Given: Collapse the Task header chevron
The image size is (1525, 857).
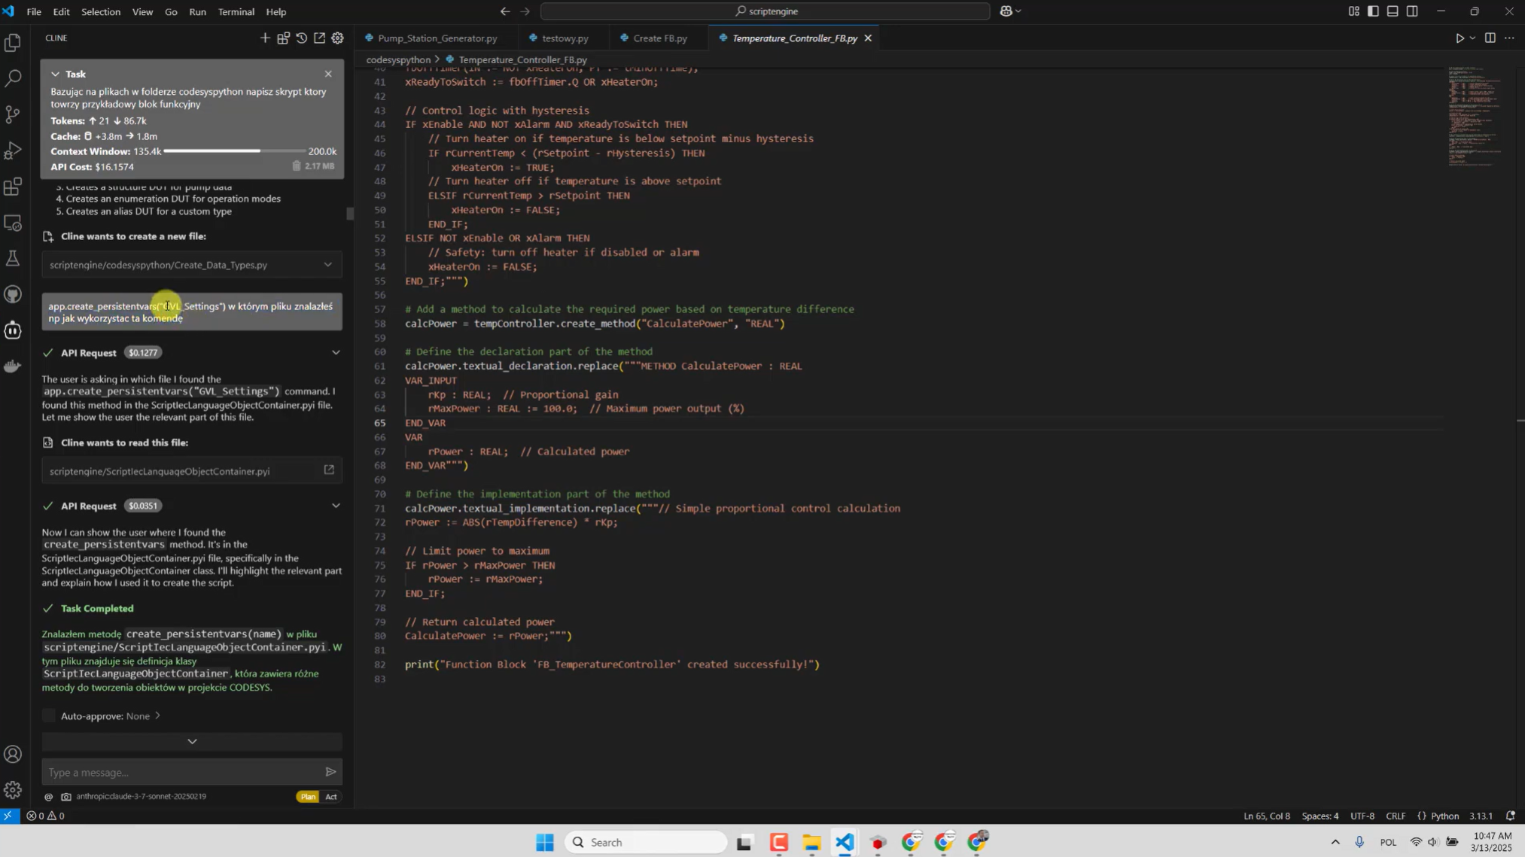Looking at the screenshot, I should click(x=55, y=74).
